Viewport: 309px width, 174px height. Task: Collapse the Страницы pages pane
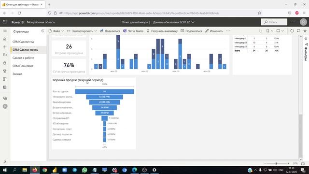[42, 31]
